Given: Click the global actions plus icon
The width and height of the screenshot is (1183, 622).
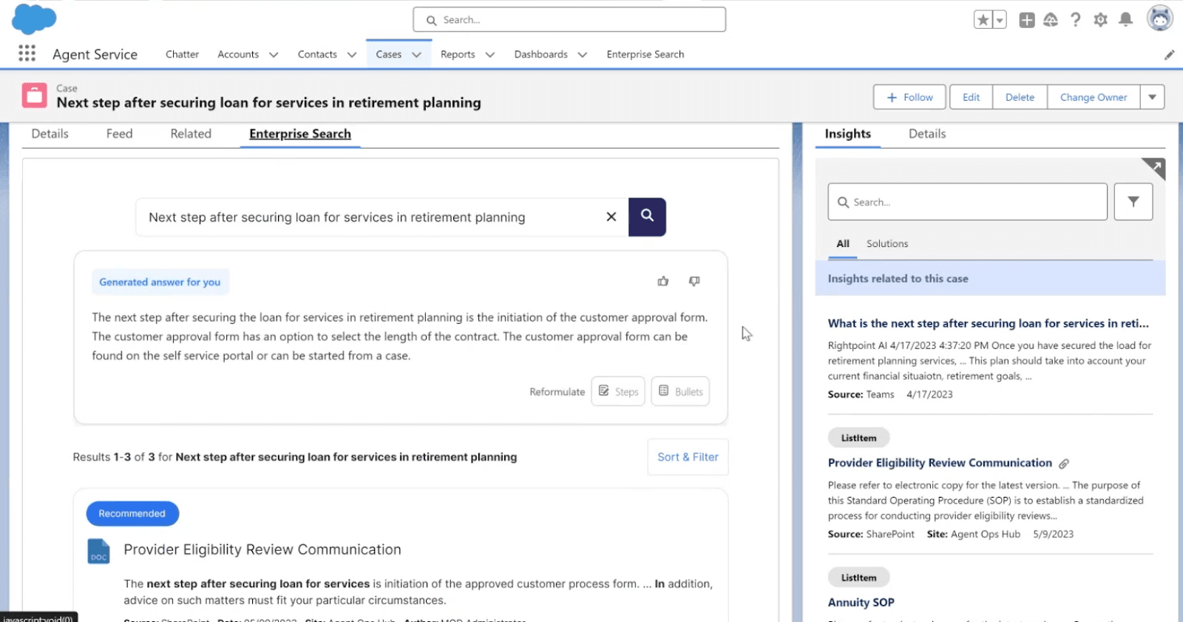Looking at the screenshot, I should coord(1027,20).
